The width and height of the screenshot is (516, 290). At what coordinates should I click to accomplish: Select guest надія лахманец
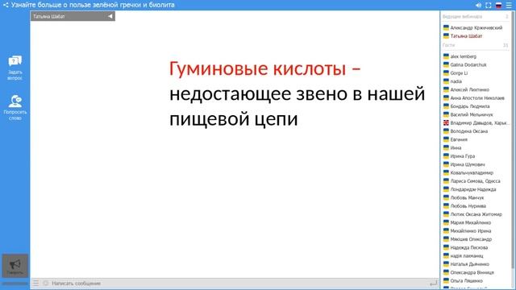pos(467,256)
